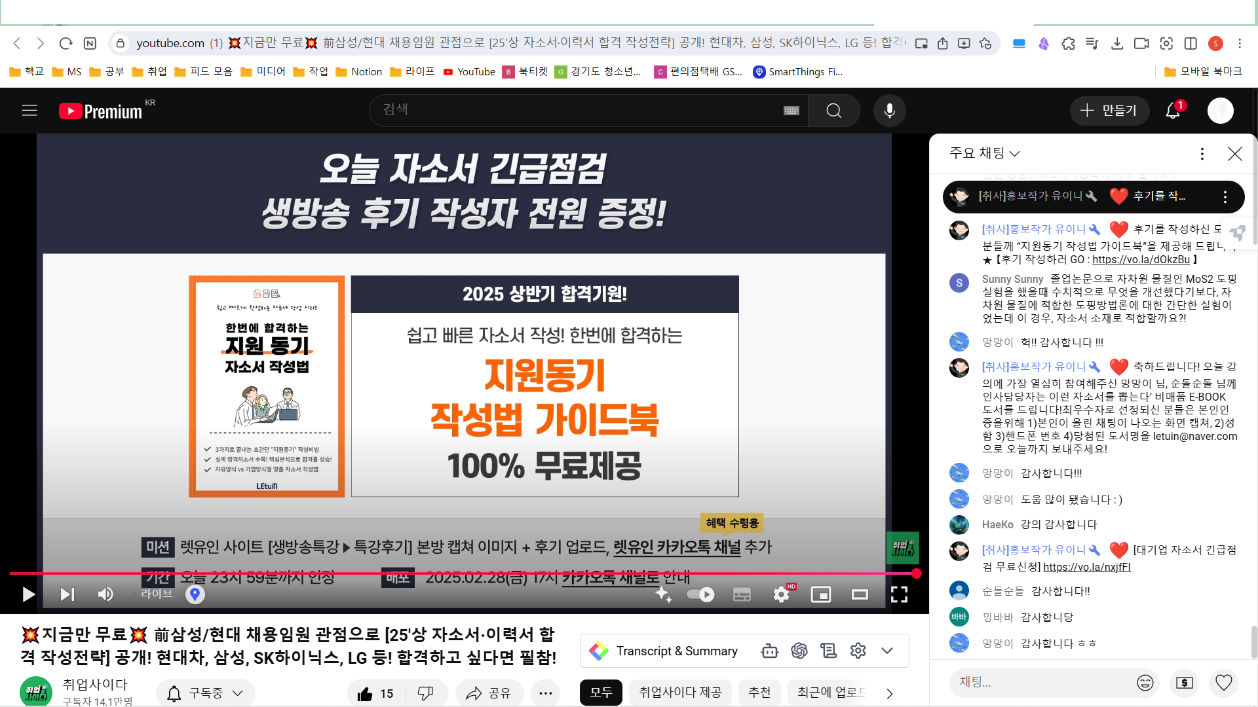Click the ChatGPT icon in Transcript bar

pos(799,651)
